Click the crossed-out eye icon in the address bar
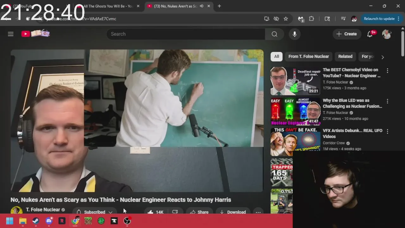The width and height of the screenshot is (405, 228). pyautogui.click(x=276, y=19)
